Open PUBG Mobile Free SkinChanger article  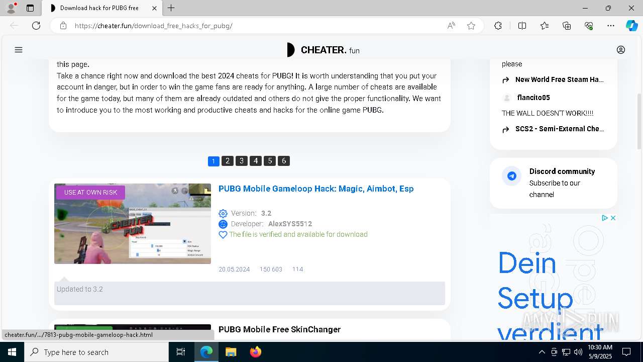279,329
